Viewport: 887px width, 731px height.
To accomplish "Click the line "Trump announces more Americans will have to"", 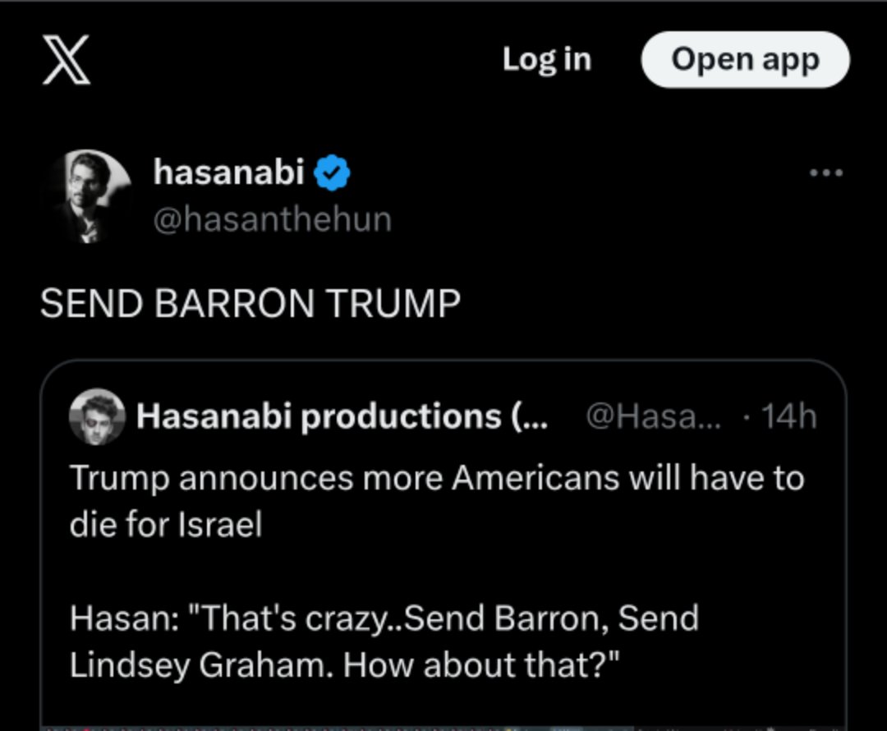I will [x=437, y=478].
